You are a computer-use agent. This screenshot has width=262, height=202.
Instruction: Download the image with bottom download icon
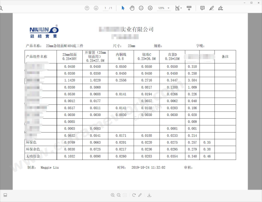149,195
